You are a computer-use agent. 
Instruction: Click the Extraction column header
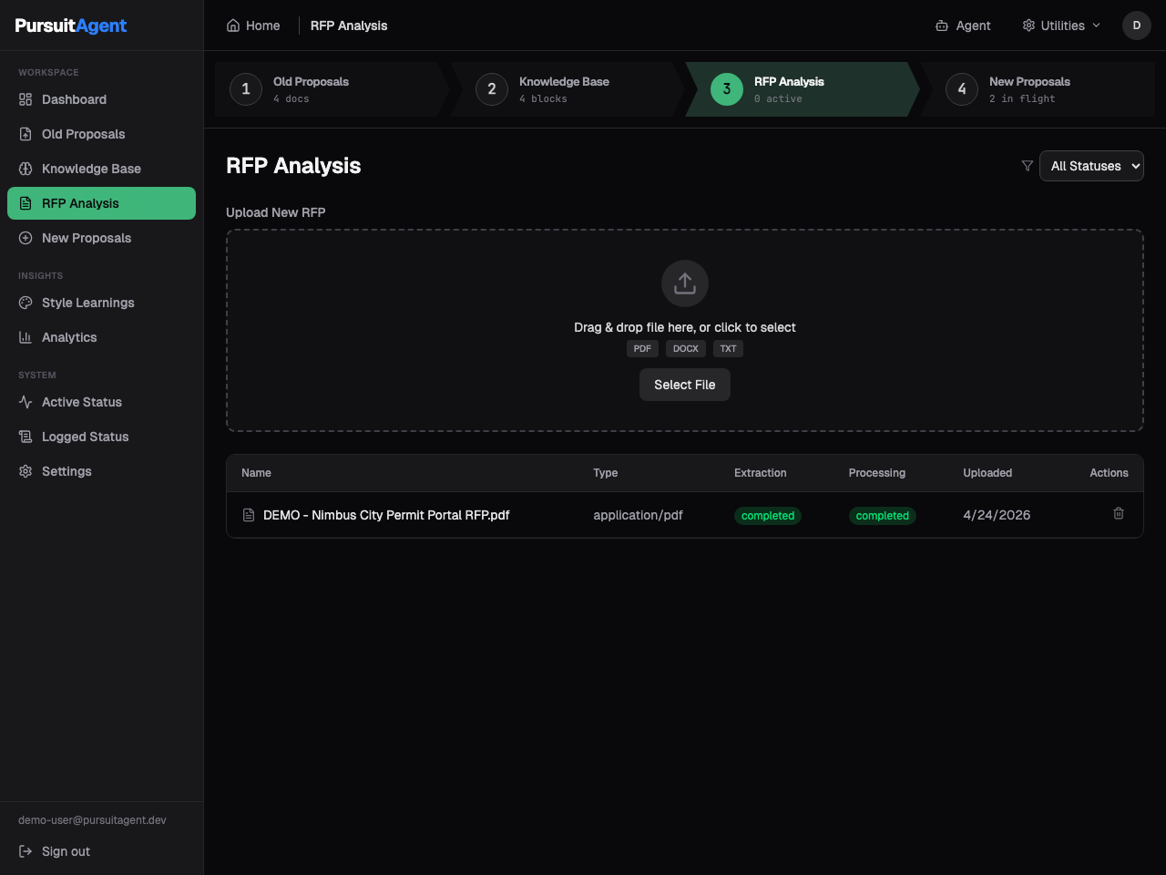761,473
